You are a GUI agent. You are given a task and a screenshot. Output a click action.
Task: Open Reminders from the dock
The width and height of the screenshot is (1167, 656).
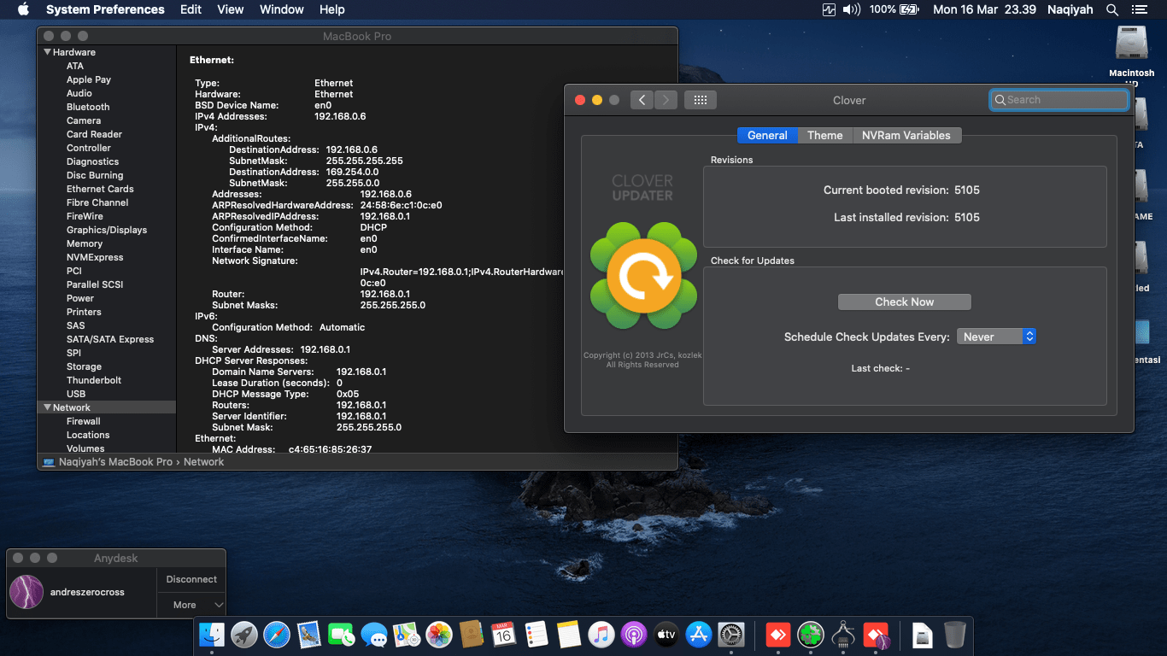point(537,635)
